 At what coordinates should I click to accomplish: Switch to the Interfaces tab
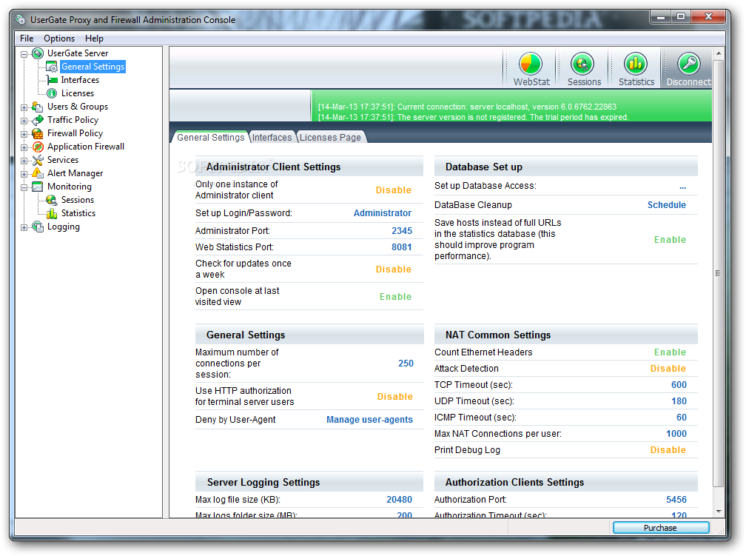click(272, 137)
